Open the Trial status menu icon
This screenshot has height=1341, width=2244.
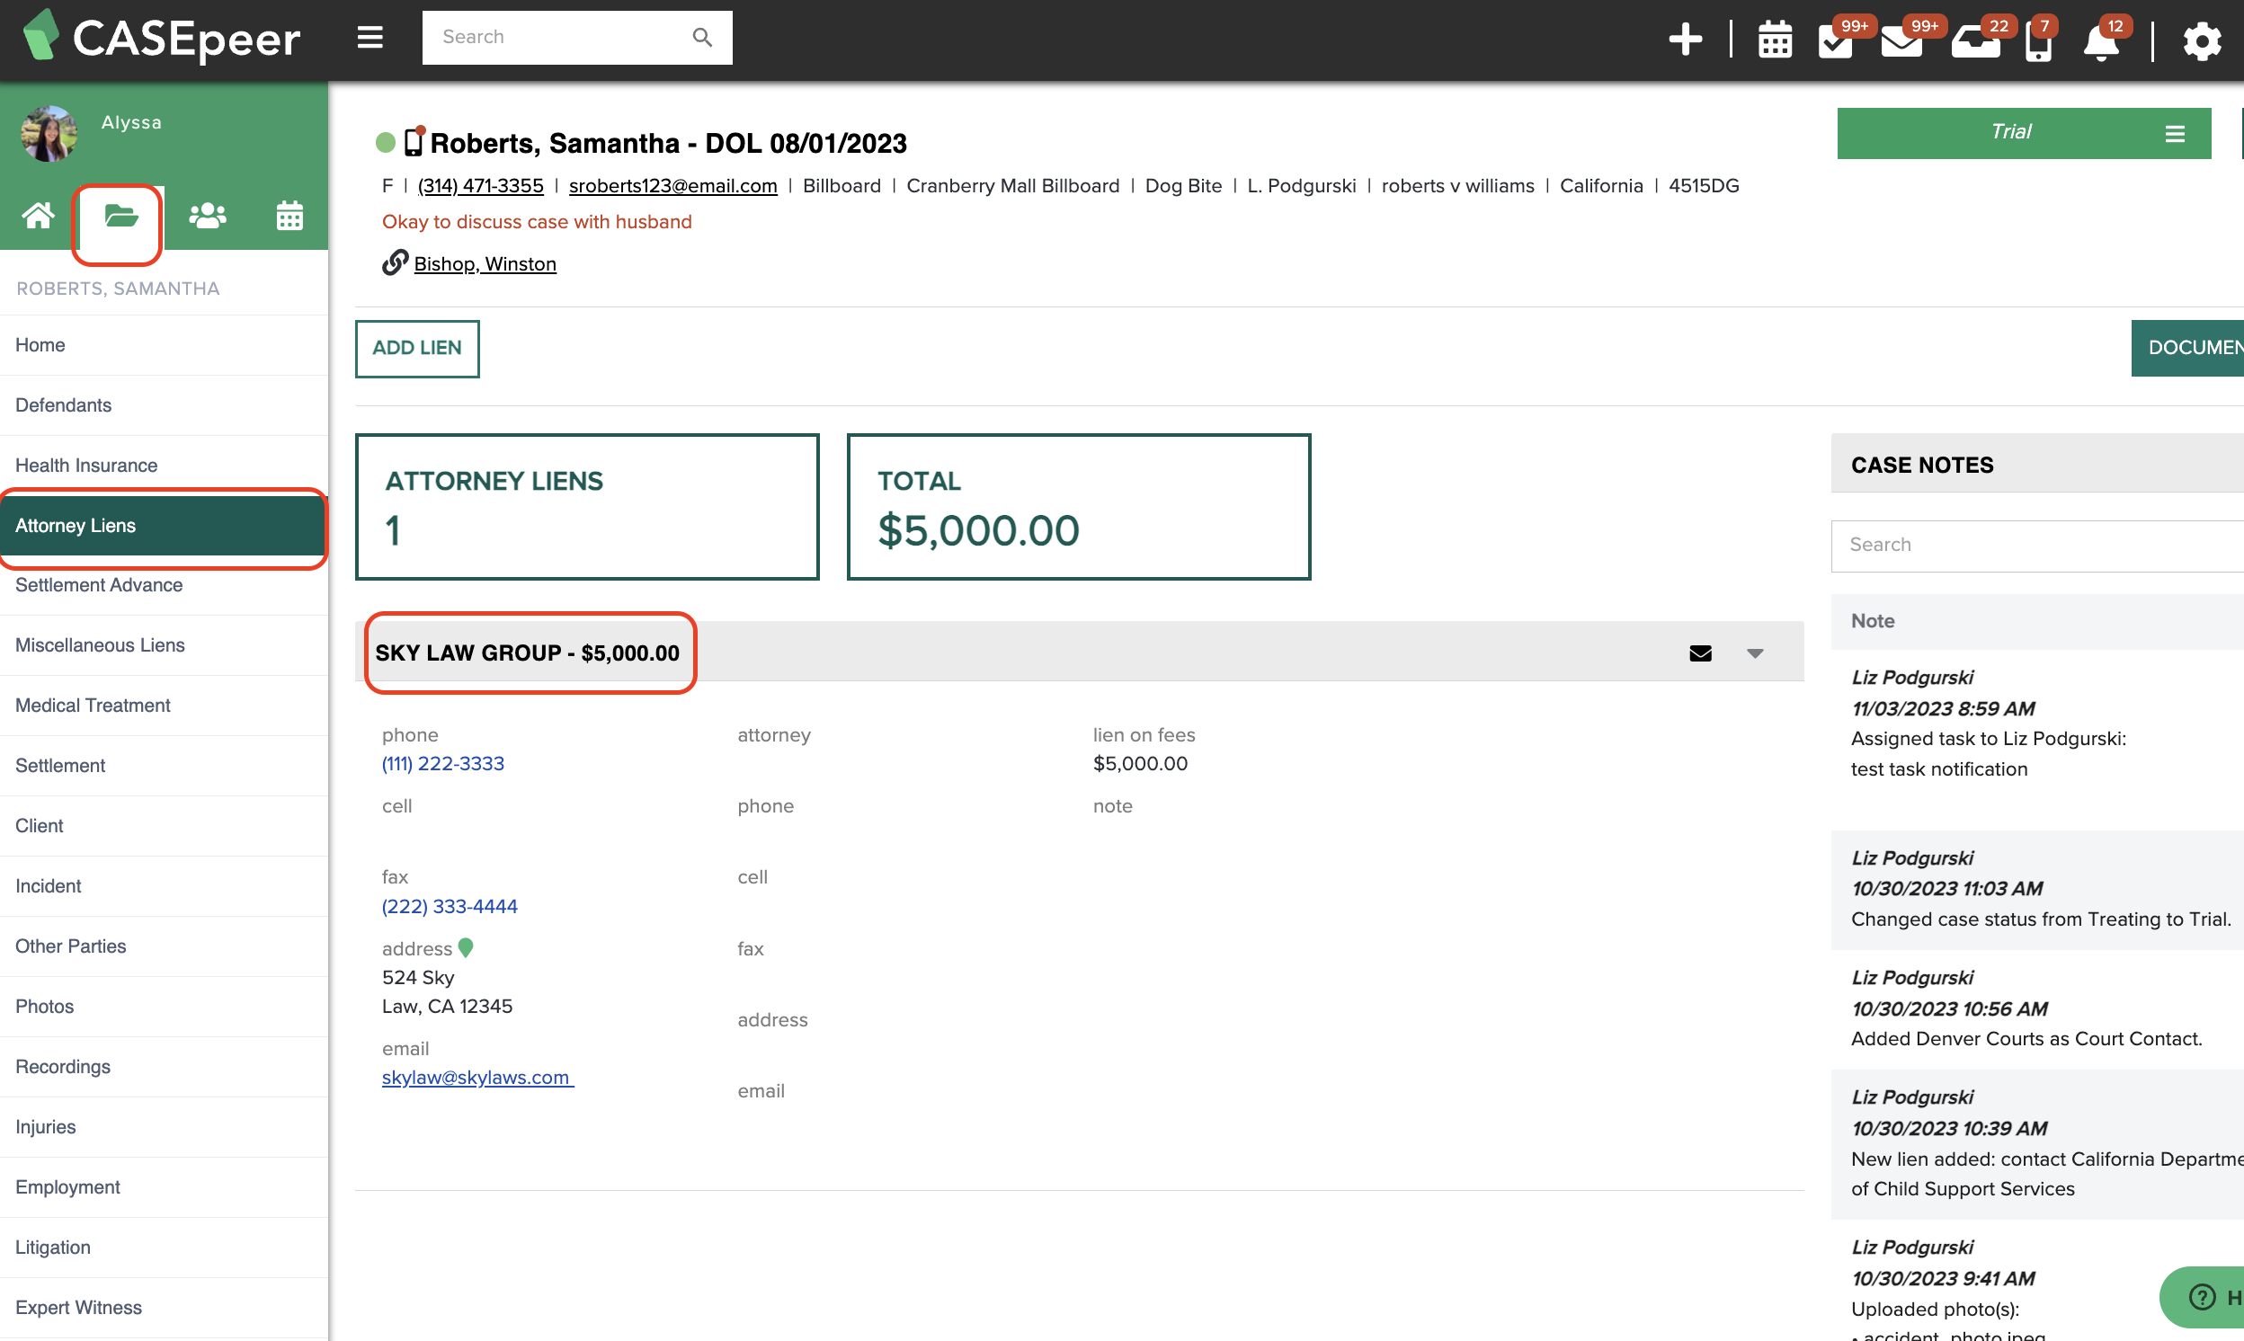pyautogui.click(x=2175, y=134)
